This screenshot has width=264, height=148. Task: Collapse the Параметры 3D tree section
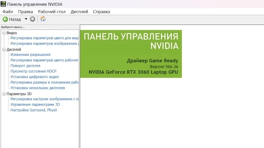[x=4, y=94]
